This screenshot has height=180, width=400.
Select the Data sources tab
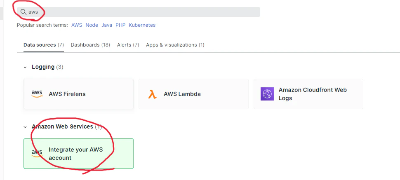44,45
